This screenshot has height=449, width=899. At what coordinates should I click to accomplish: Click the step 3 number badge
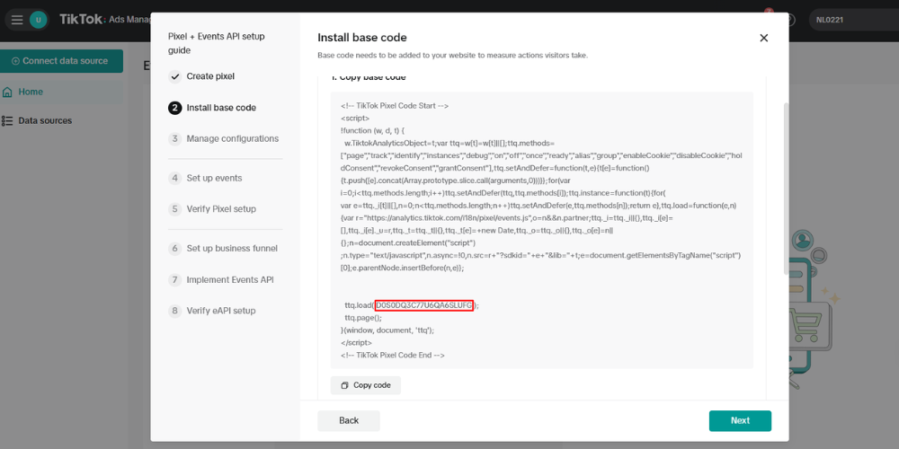pos(175,138)
